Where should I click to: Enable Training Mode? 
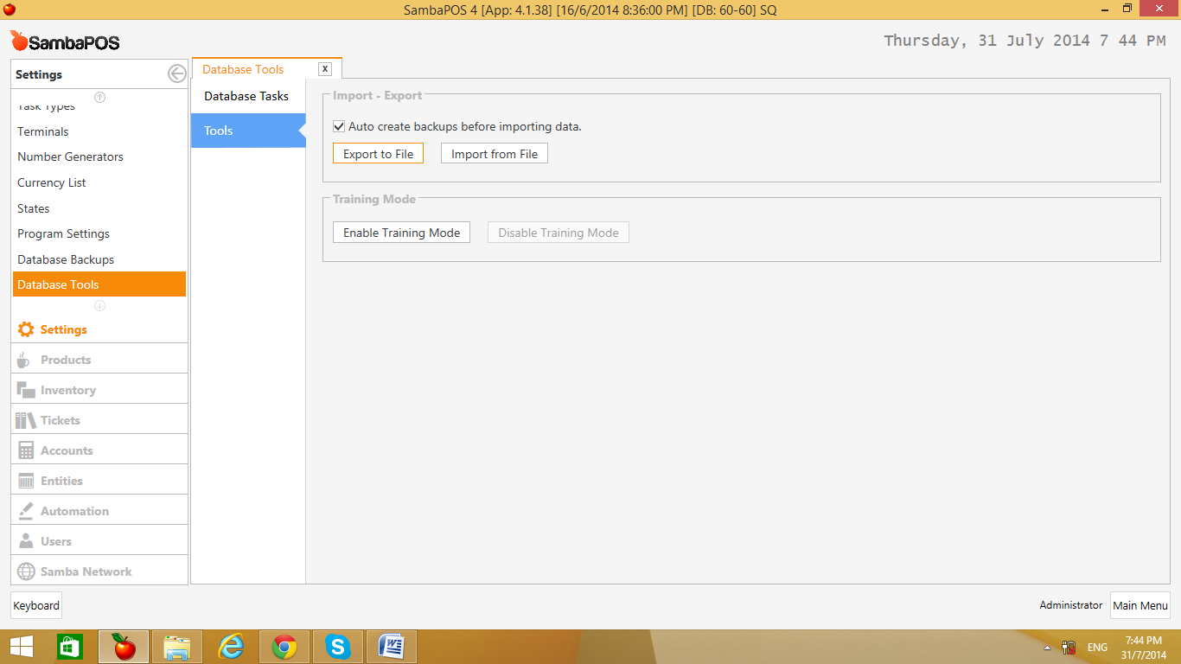400,232
